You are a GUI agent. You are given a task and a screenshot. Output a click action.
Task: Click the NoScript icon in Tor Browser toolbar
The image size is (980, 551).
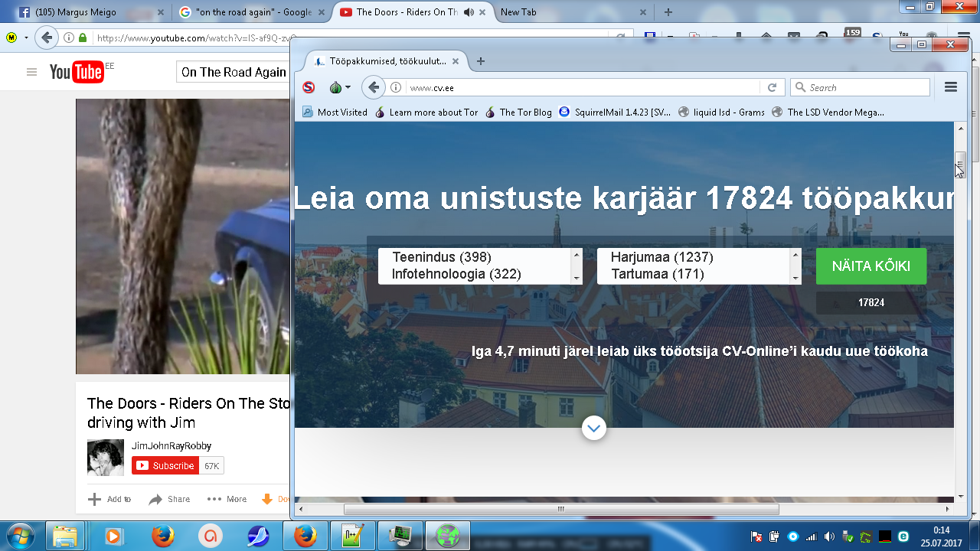309,87
